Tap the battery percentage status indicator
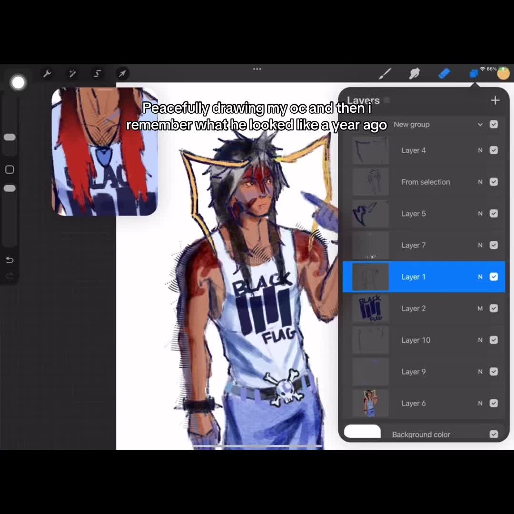Viewport: 514px width, 514px height. coord(491,69)
